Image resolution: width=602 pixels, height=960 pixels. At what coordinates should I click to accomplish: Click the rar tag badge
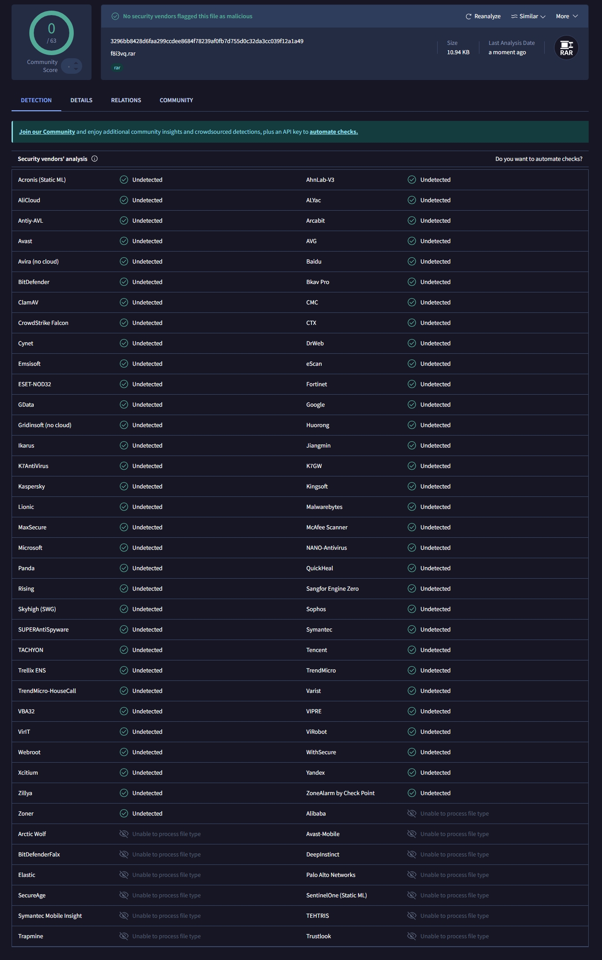pos(117,68)
